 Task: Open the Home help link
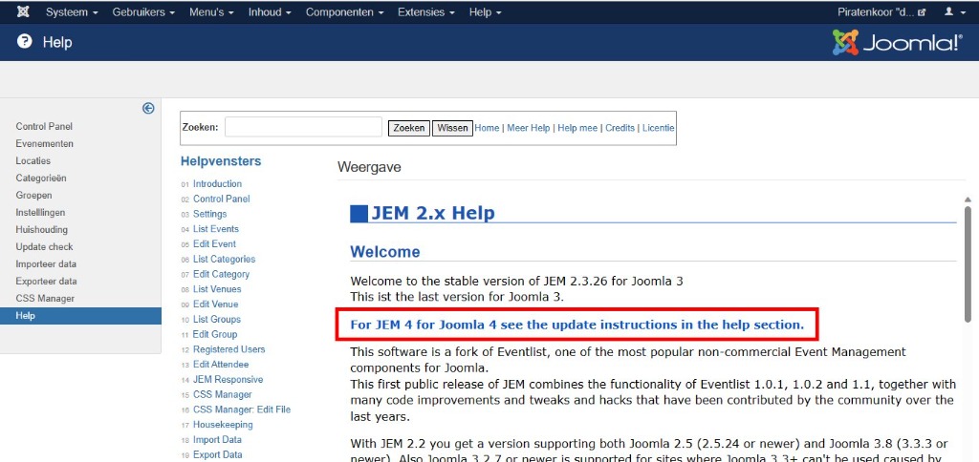point(487,128)
